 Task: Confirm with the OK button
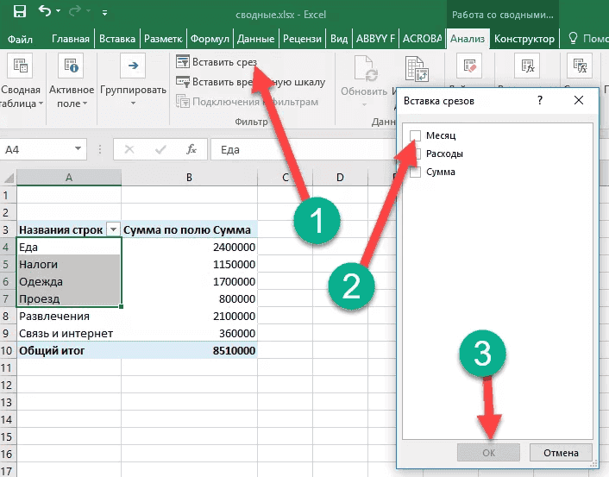(488, 453)
